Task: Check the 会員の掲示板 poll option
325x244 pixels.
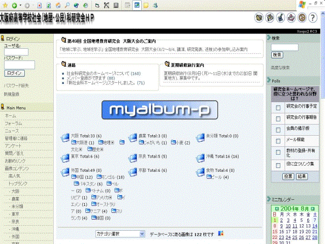Action: tap(278, 130)
